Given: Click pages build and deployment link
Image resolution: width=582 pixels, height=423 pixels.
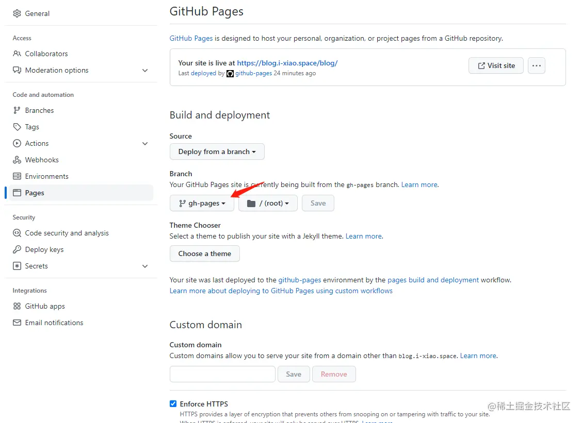Looking at the screenshot, I should (x=433, y=280).
